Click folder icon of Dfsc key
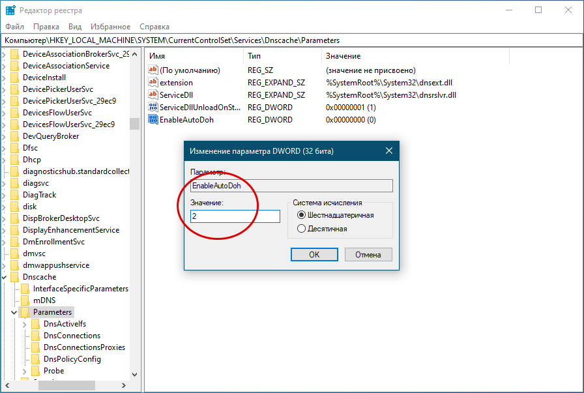Image resolution: width=584 pixels, height=393 pixels. tap(15, 148)
